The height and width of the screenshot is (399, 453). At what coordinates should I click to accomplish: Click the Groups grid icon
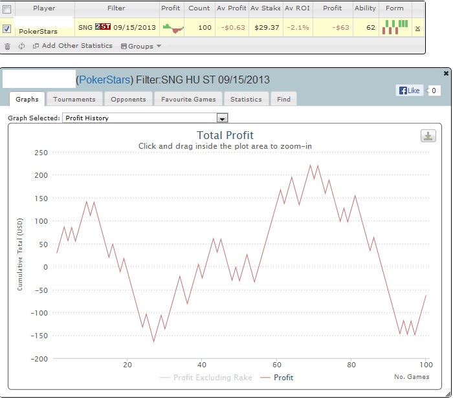click(x=124, y=46)
